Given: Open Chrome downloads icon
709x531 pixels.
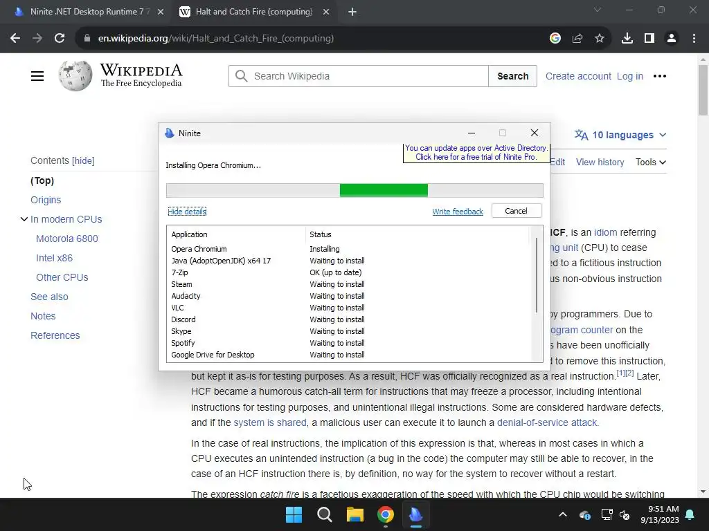Looking at the screenshot, I should tap(627, 39).
